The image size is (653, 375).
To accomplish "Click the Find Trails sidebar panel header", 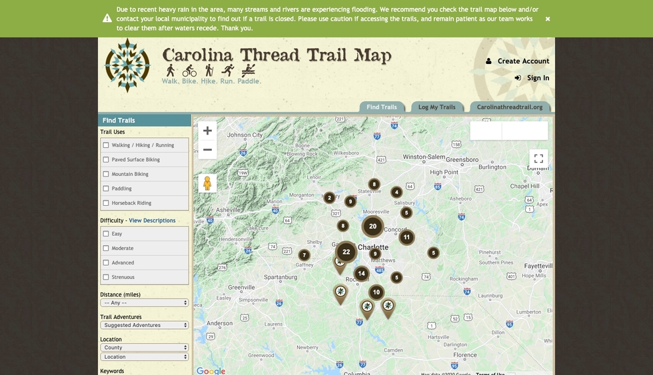I will click(x=145, y=121).
